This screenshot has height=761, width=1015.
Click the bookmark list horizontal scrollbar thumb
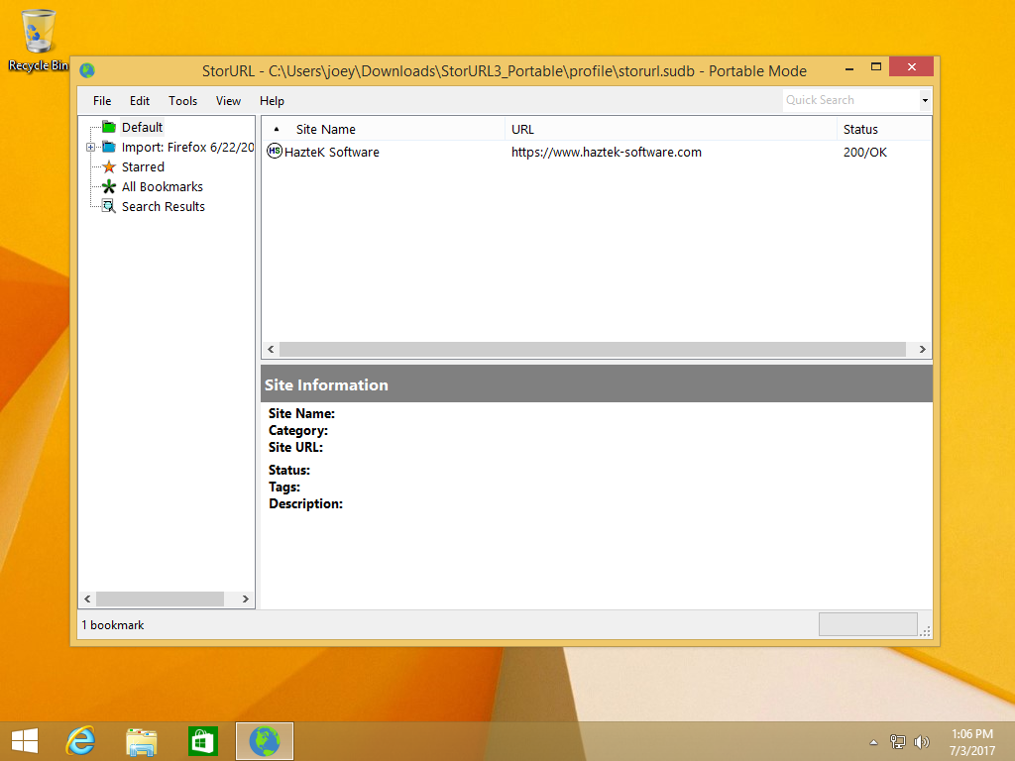[593, 350]
